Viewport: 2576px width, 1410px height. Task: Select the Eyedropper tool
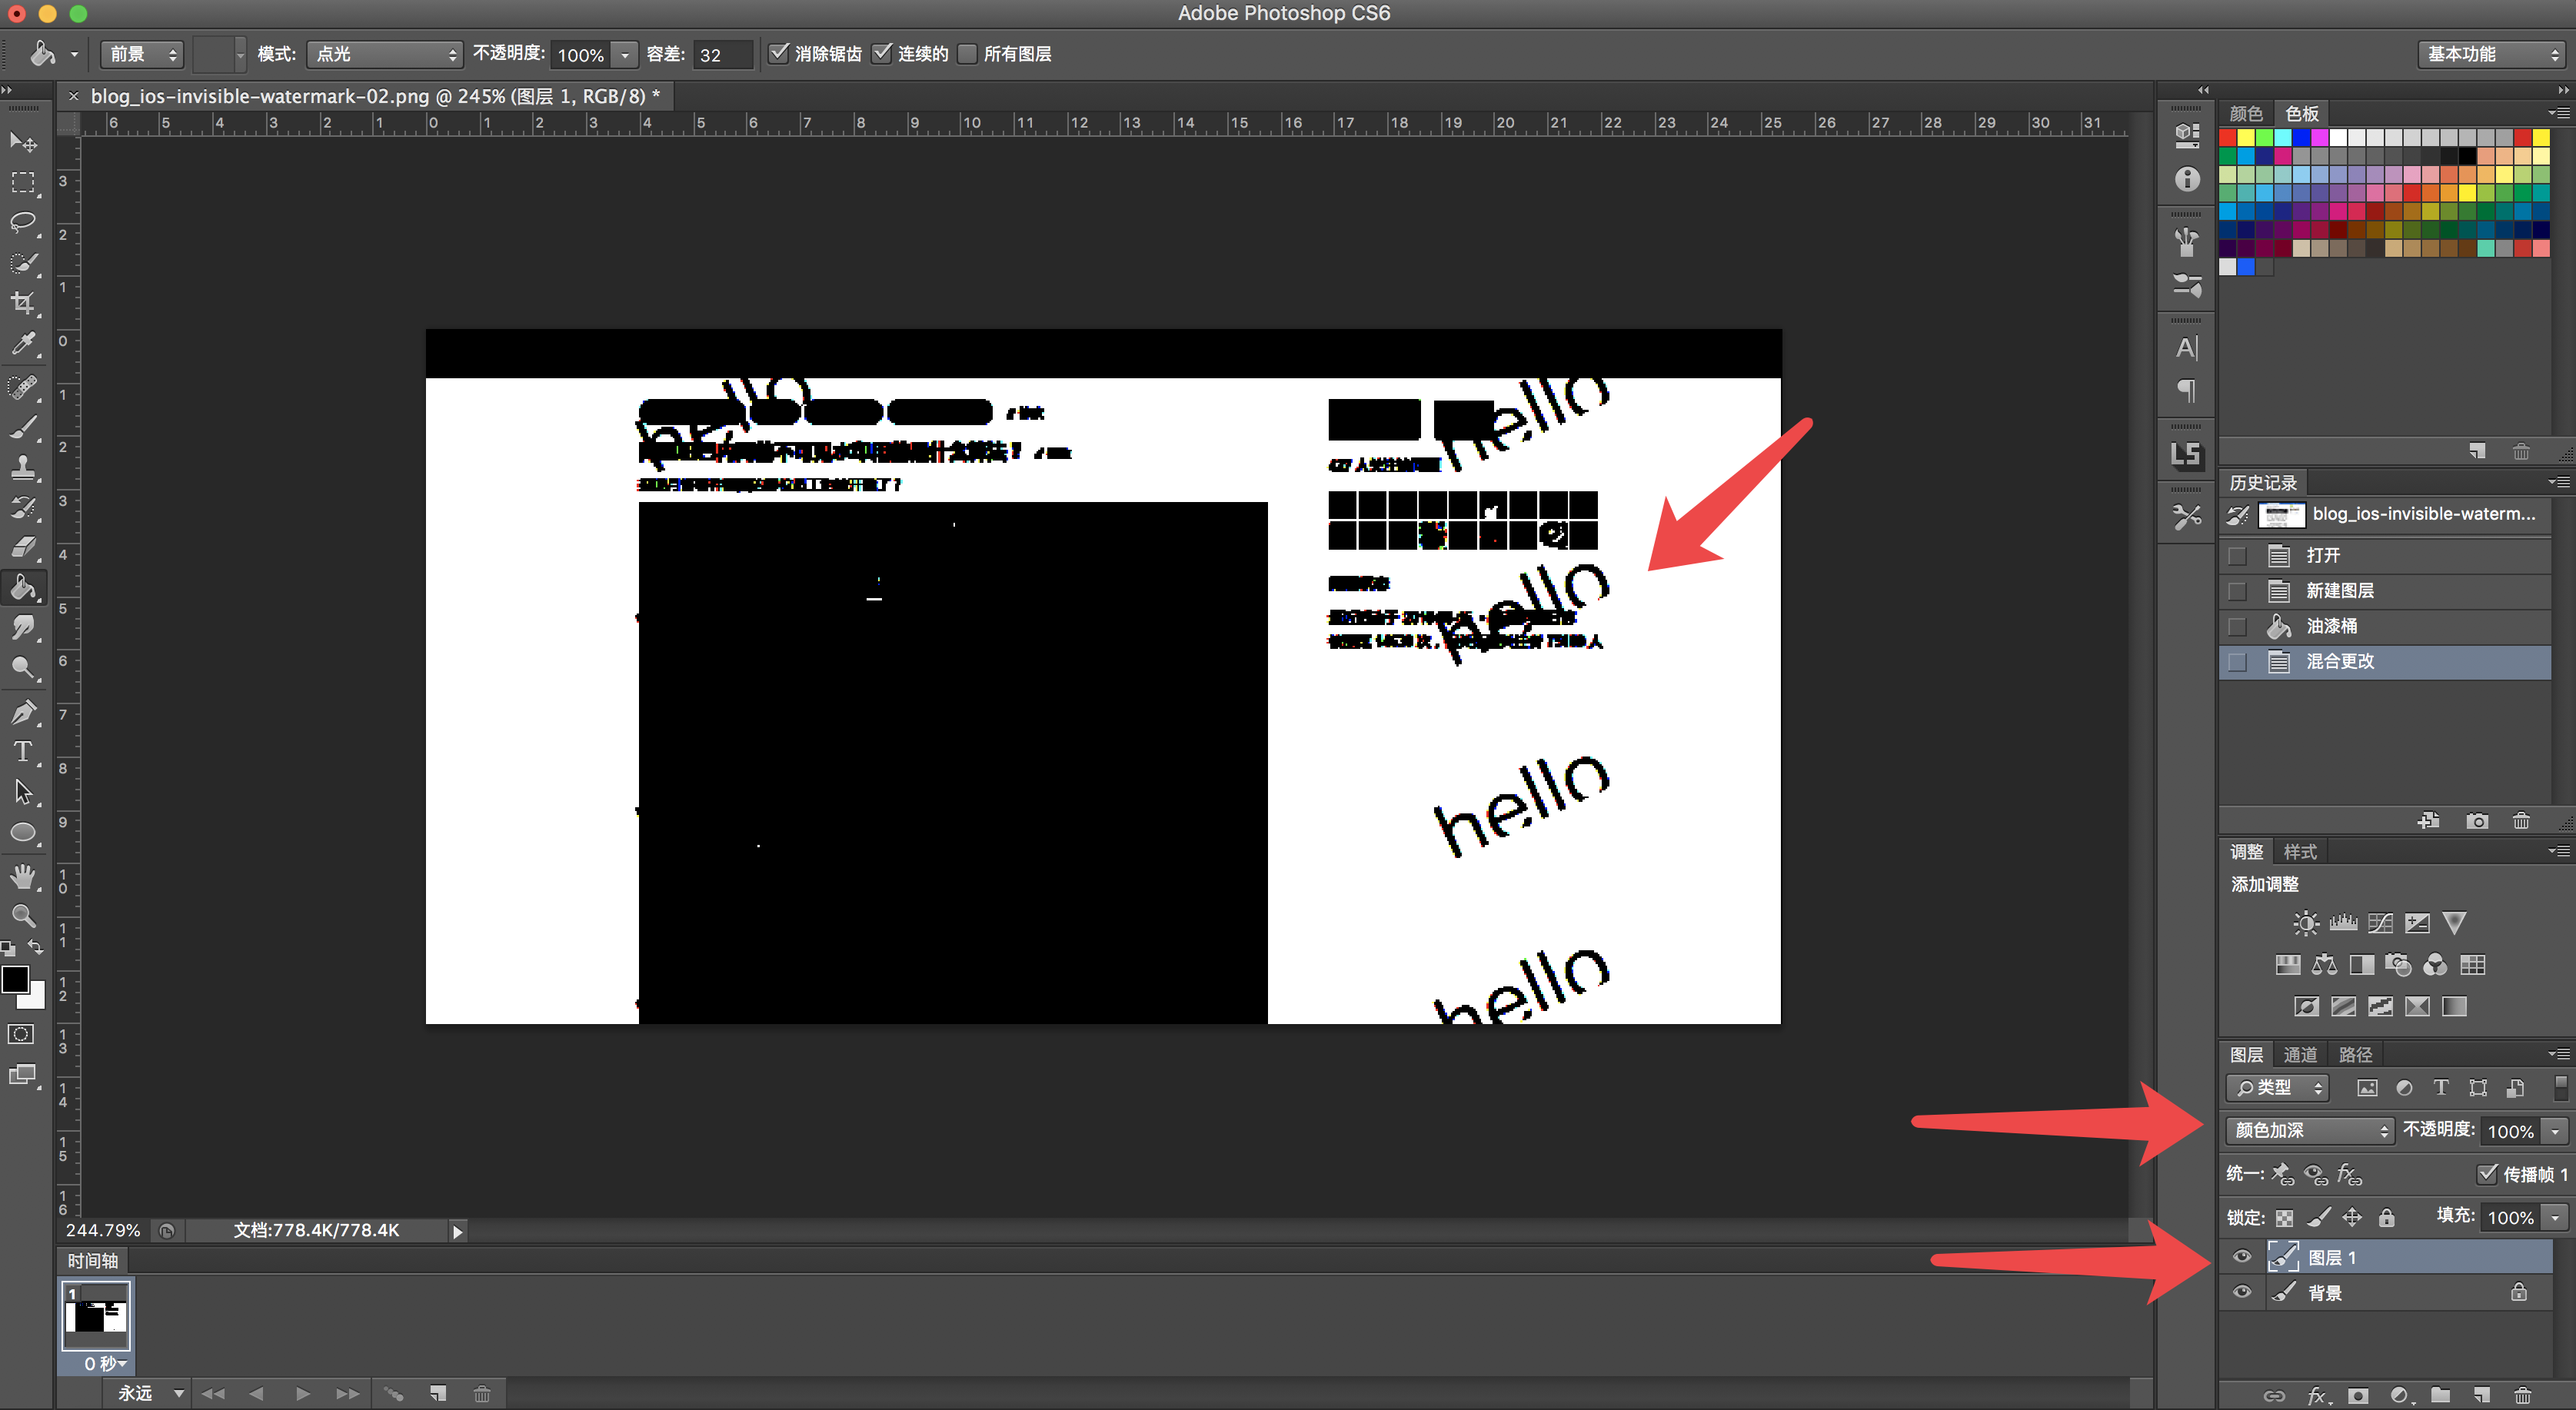point(23,344)
